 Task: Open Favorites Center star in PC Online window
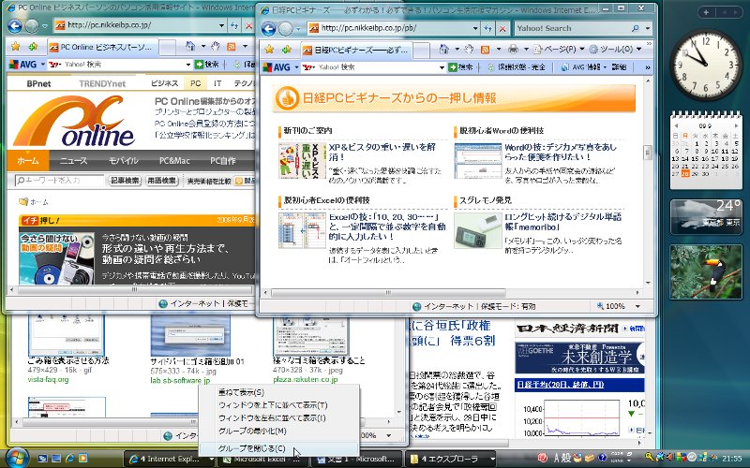coord(16,46)
